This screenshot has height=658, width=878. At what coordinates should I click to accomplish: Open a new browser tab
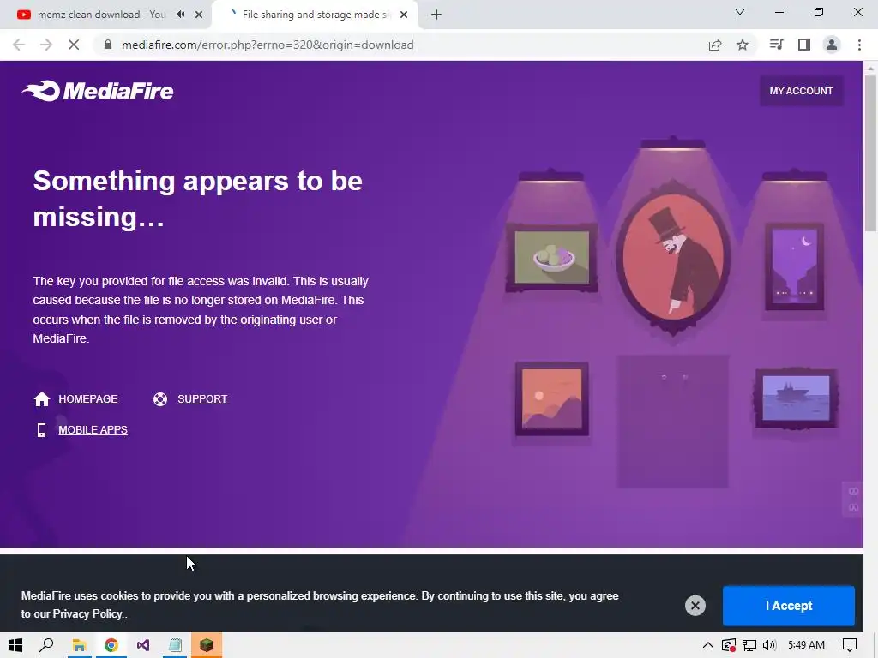point(436,15)
